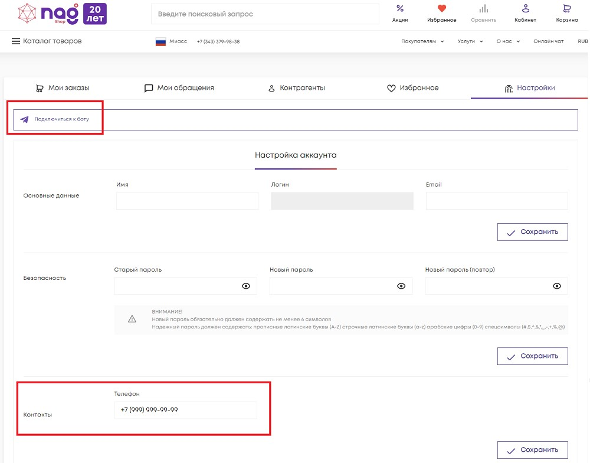Screen dimensions: 590x463
Task: Click the Russian flag region icon
Action: click(160, 42)
